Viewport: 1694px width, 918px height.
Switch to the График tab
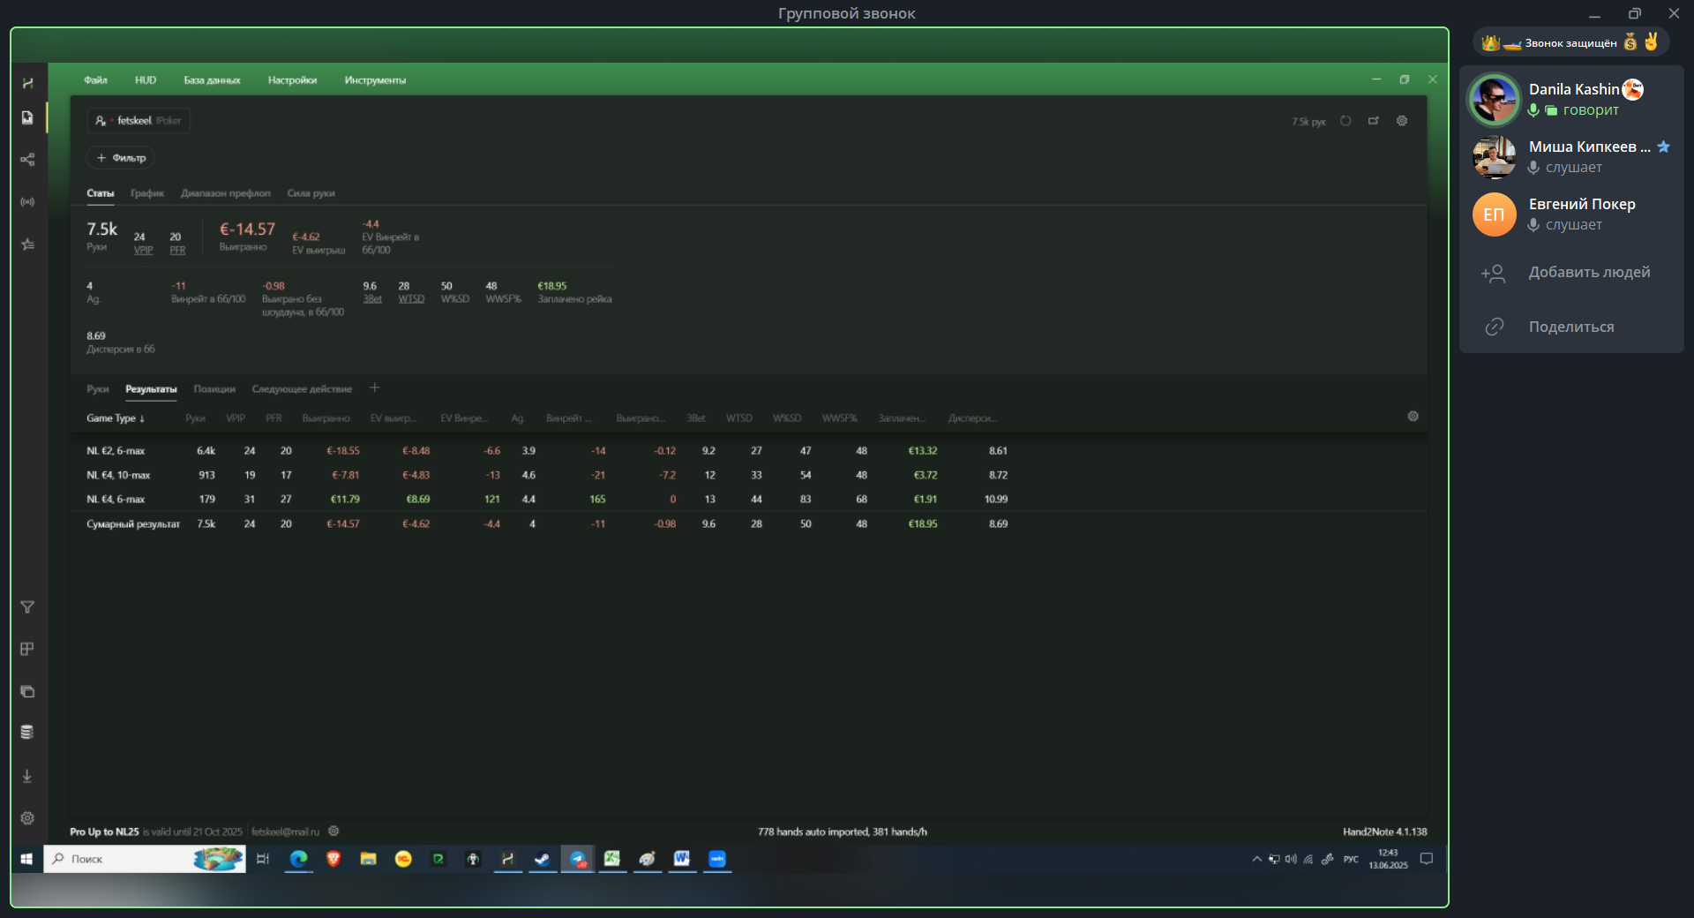[147, 193]
